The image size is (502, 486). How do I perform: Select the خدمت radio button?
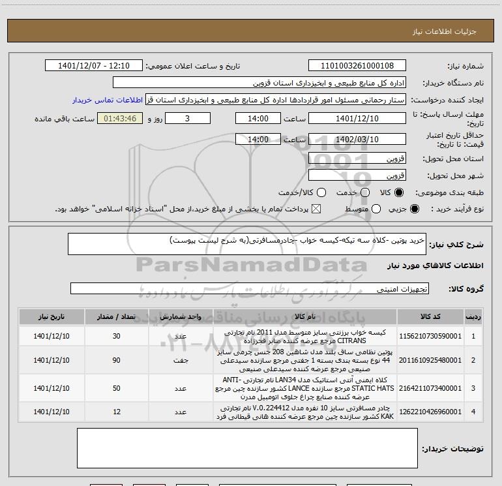tap(365, 192)
